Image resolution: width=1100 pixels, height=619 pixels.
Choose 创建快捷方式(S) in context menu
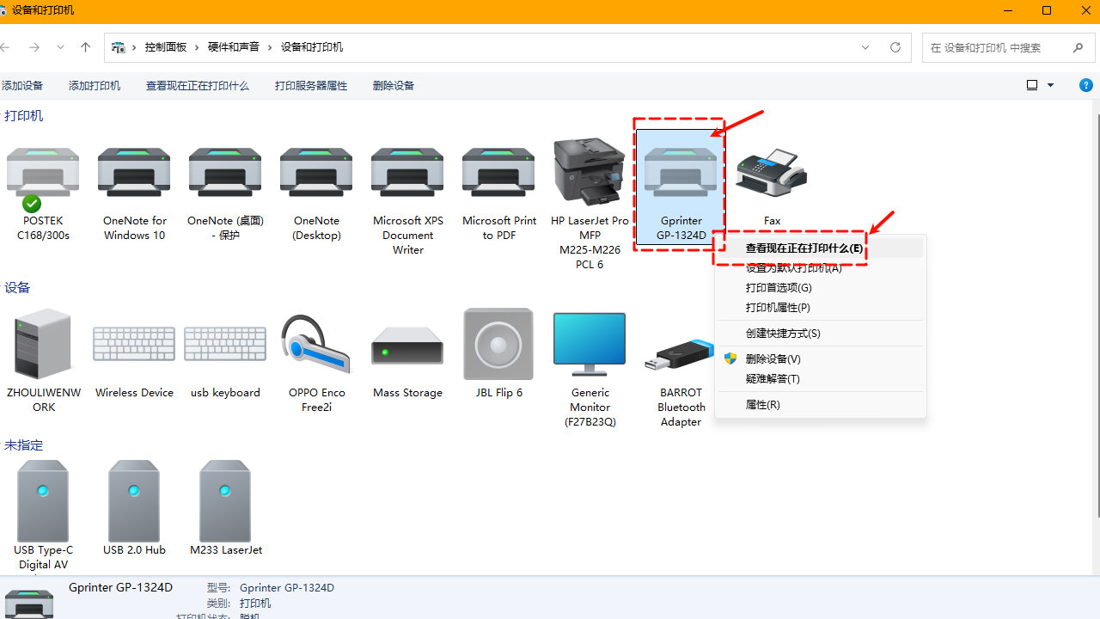click(x=820, y=333)
